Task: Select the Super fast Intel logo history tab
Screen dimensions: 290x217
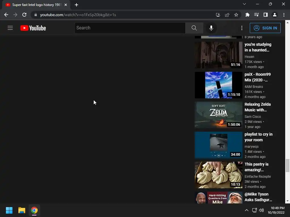Action: point(36,5)
